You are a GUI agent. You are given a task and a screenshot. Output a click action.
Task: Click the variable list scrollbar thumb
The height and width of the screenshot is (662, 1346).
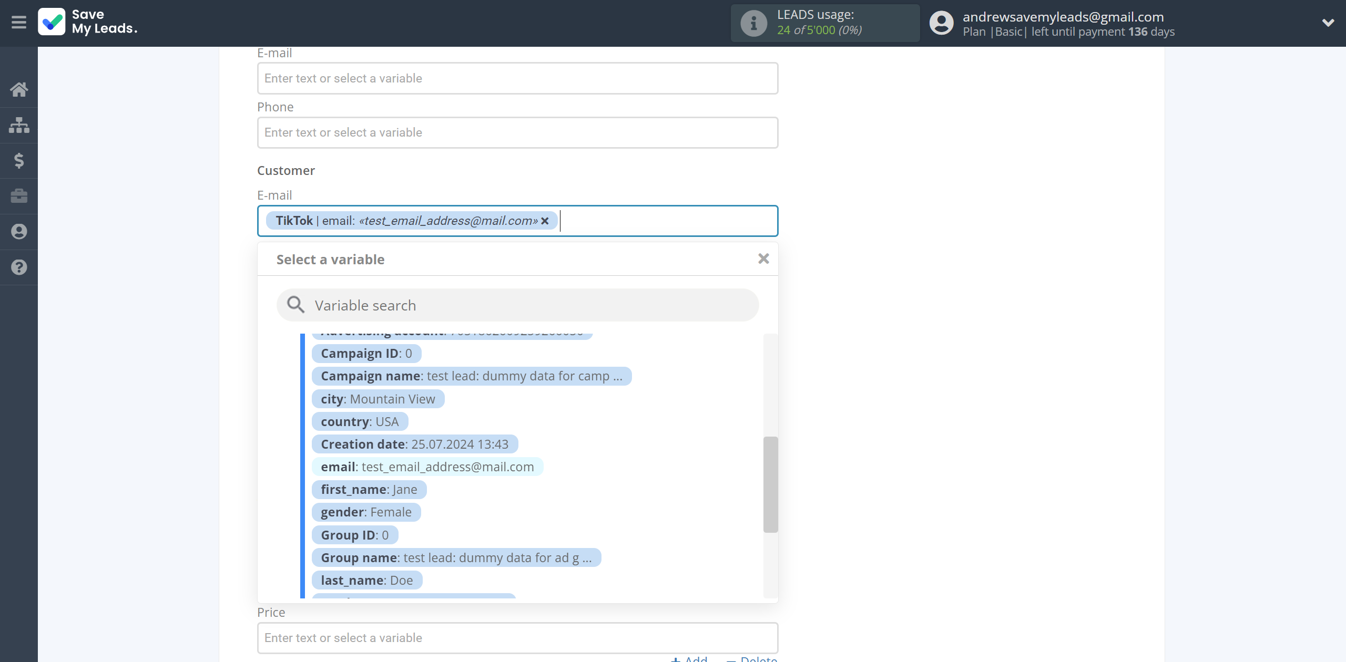(x=770, y=484)
